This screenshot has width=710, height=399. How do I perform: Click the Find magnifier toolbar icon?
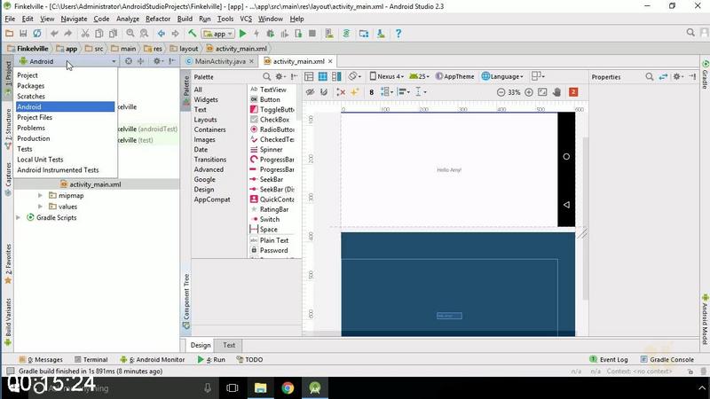(x=130, y=34)
